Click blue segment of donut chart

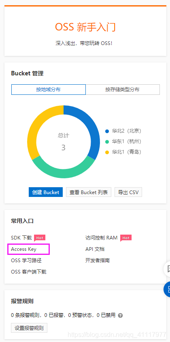point(93,129)
